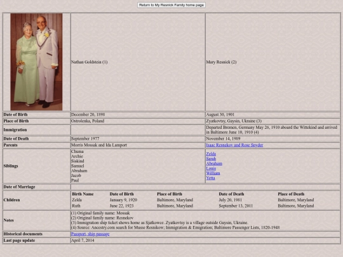This screenshot has width=343, height=257.
Task: Open sibling Louis link
Action: click(211, 168)
